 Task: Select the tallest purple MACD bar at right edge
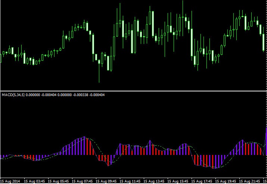click(x=266, y=142)
